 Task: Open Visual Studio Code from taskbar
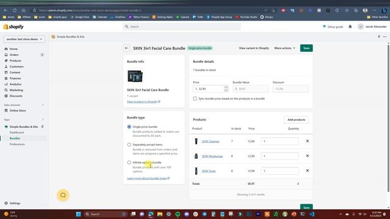click(311, 214)
